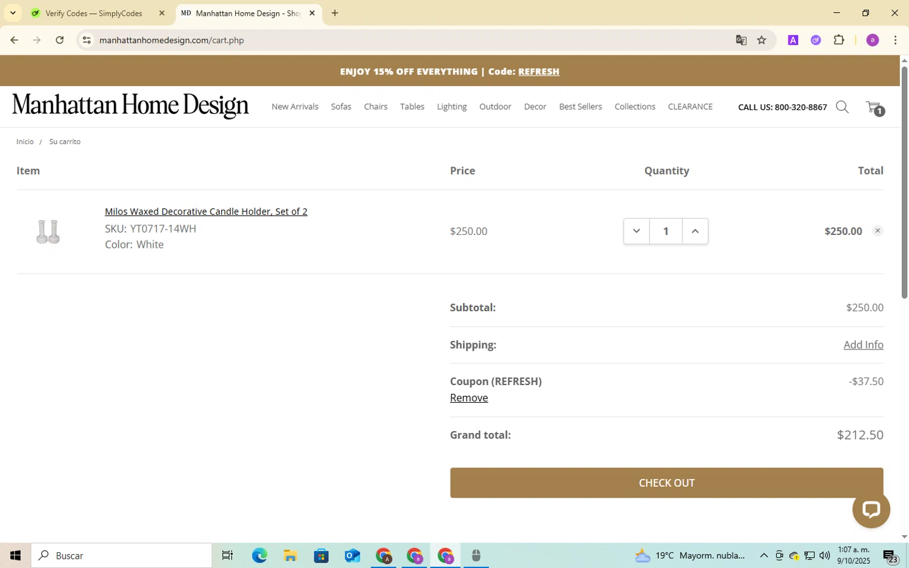909x568 pixels.
Task: Open the Collections menu
Action: 635,107
